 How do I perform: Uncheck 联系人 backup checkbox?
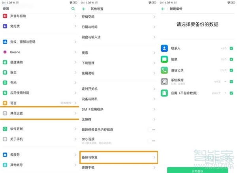tap(231, 48)
